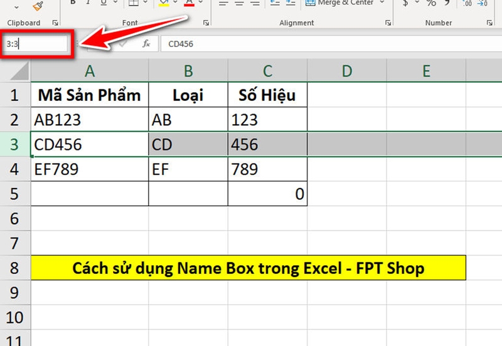Apply the Percent Style format
Screen dimensions: 502x346
(x=431, y=3)
